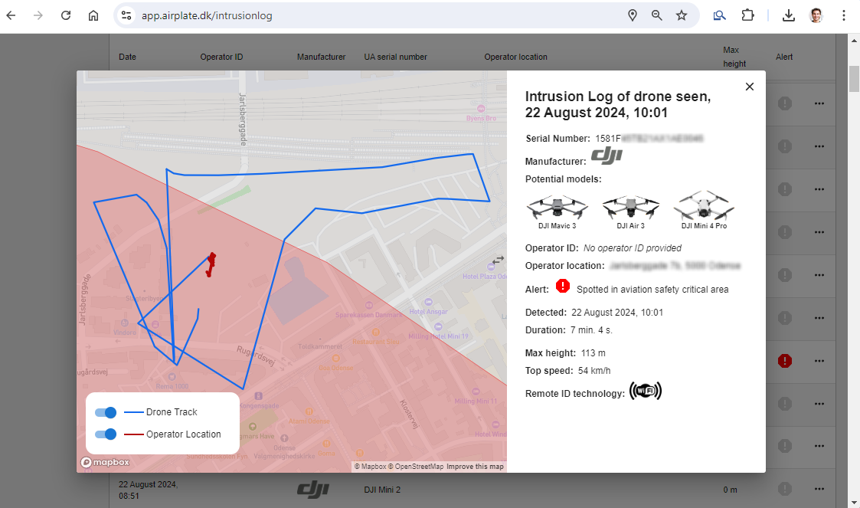Click the mapbox logo on the map
This screenshot has width=860, height=508.
tap(106, 462)
